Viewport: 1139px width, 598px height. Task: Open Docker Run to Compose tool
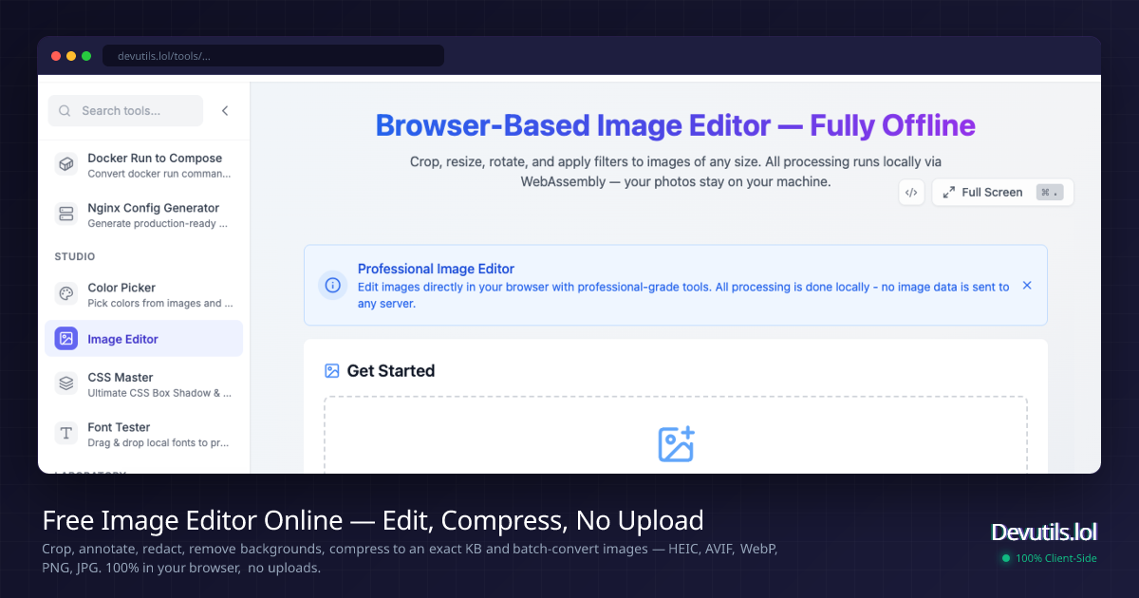point(143,165)
